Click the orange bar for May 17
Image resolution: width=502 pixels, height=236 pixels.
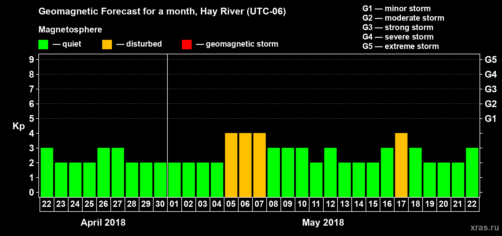coord(401,165)
